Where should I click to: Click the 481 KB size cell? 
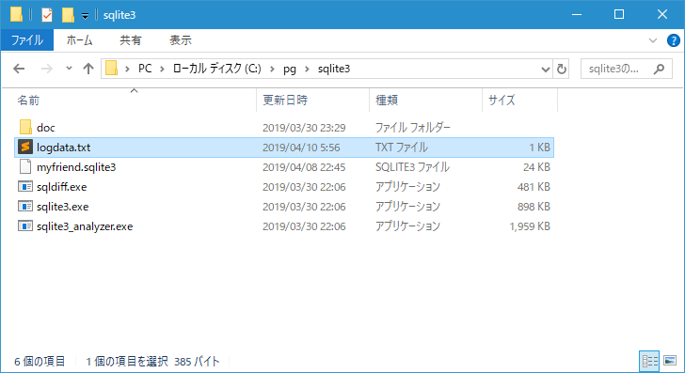pos(534,187)
